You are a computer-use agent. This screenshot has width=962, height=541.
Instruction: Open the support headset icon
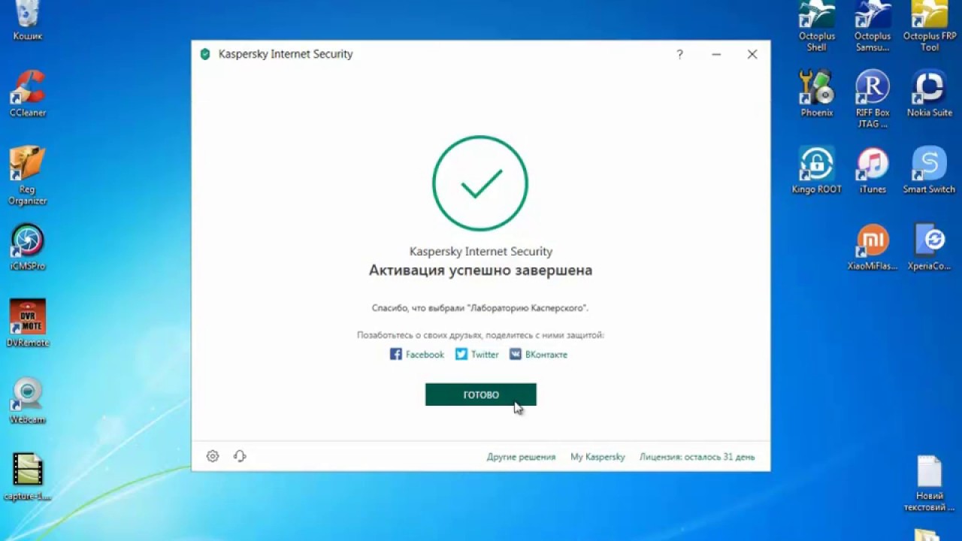[x=240, y=456]
